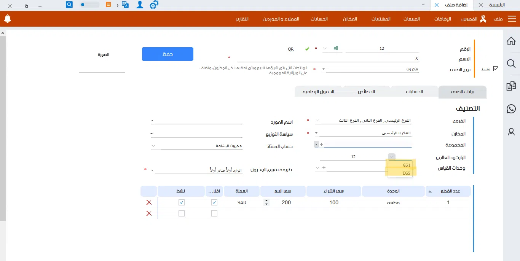Image resolution: width=520 pixels, height=261 pixels.
Task: Click the WhatsApp icon in the sidebar
Action: [x=511, y=109]
